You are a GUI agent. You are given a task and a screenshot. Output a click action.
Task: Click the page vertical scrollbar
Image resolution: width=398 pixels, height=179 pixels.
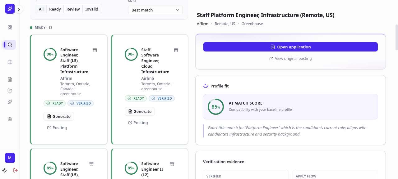pos(396,37)
